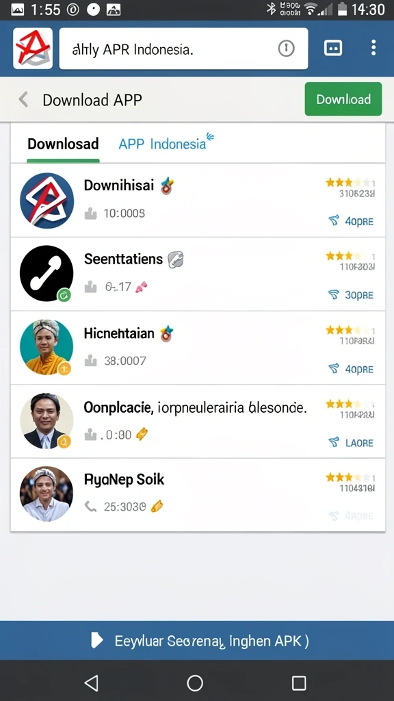Tap the 30PRE link on the Seenttatiens row
Screen dimensions: 394x701
click(x=351, y=294)
